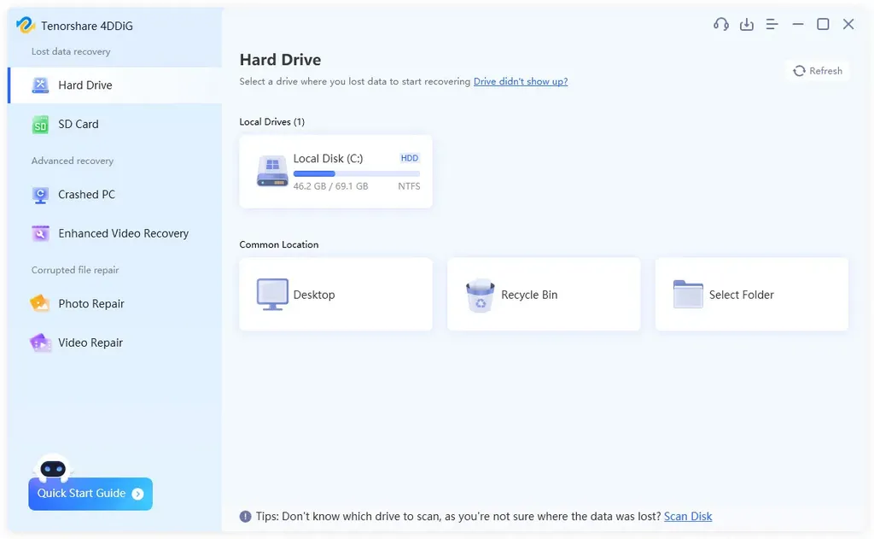This screenshot has height=539, width=874.
Task: Select Hard Drive in the sidebar
Action: pos(115,85)
